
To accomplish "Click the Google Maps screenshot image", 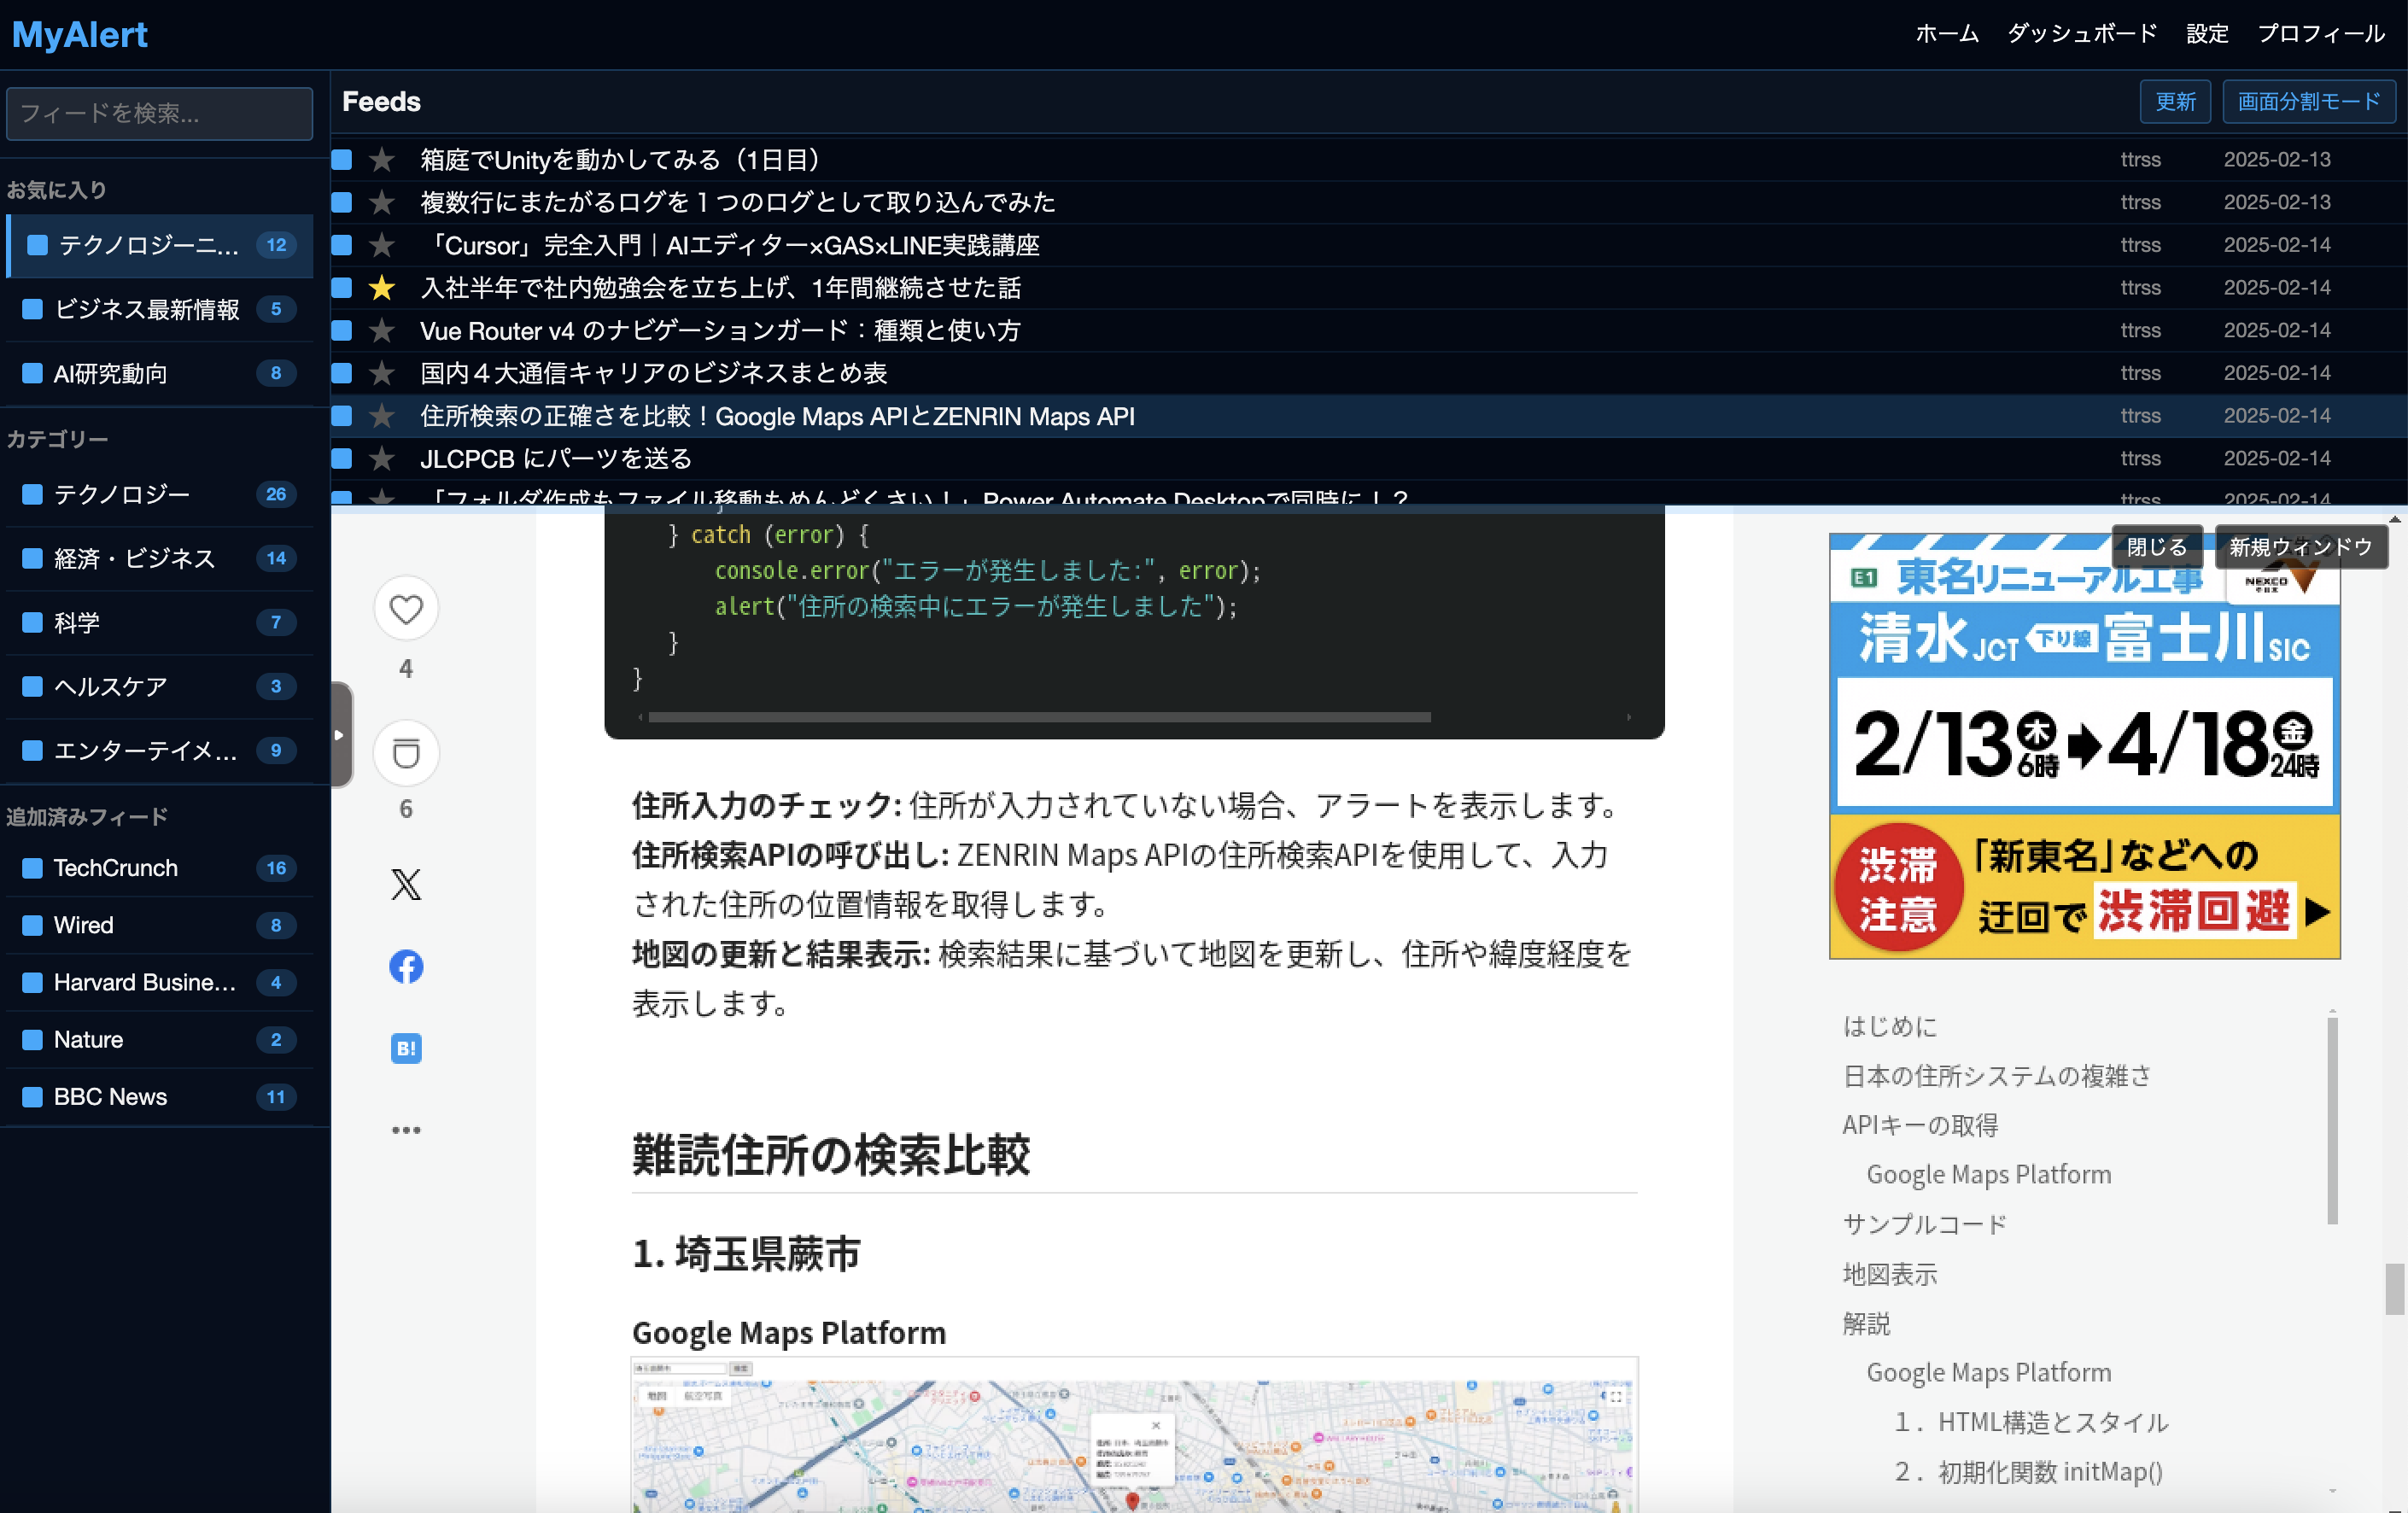I will coord(1135,1435).
